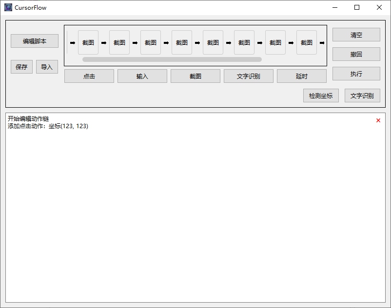Click log line 开始编辑动作链
Viewport: 391px width, 308px height.
pos(28,118)
